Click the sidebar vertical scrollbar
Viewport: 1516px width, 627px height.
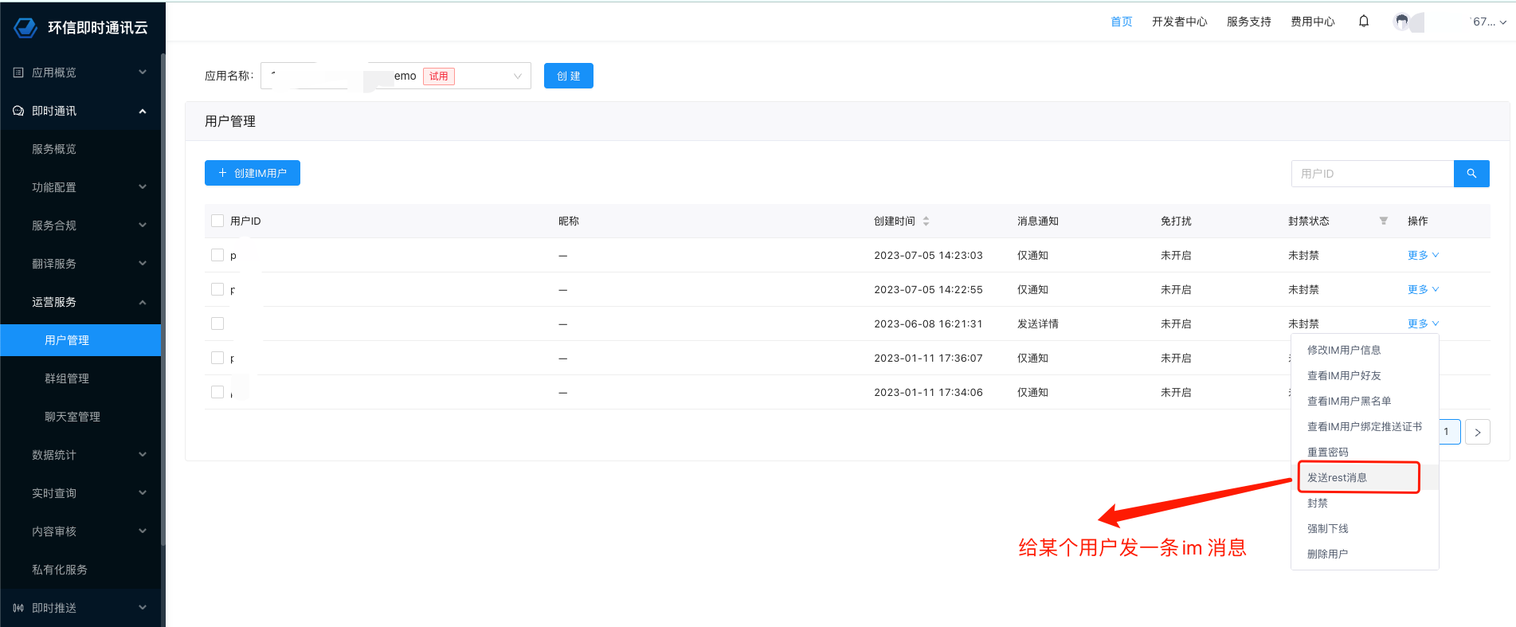pyautogui.click(x=163, y=299)
